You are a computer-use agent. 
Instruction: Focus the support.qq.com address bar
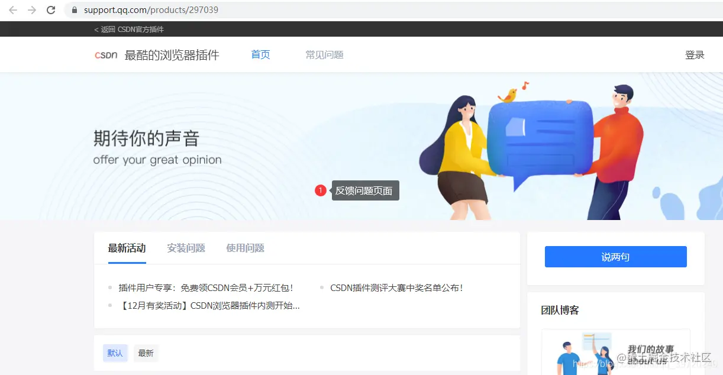393,10
